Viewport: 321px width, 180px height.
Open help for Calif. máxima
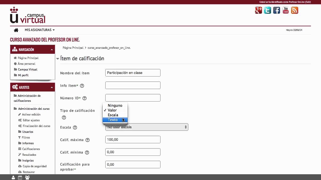tap(88, 140)
